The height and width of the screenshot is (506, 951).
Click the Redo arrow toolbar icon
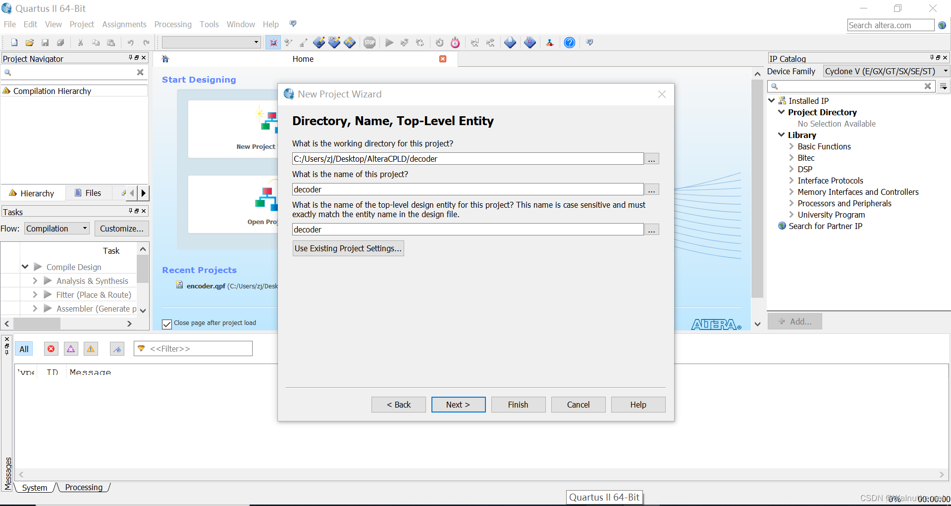click(146, 43)
